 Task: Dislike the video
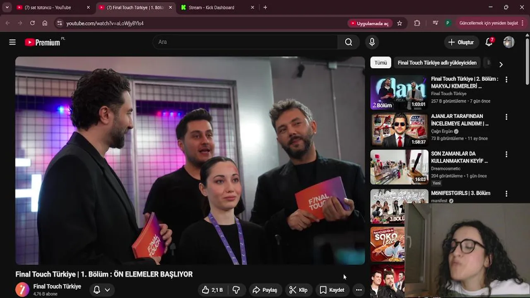tap(236, 290)
